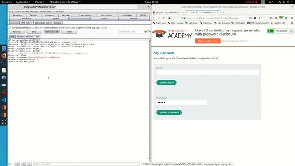Toggle the Firefox sidebar icon
Screen dimensions: 295x166
(276, 18)
